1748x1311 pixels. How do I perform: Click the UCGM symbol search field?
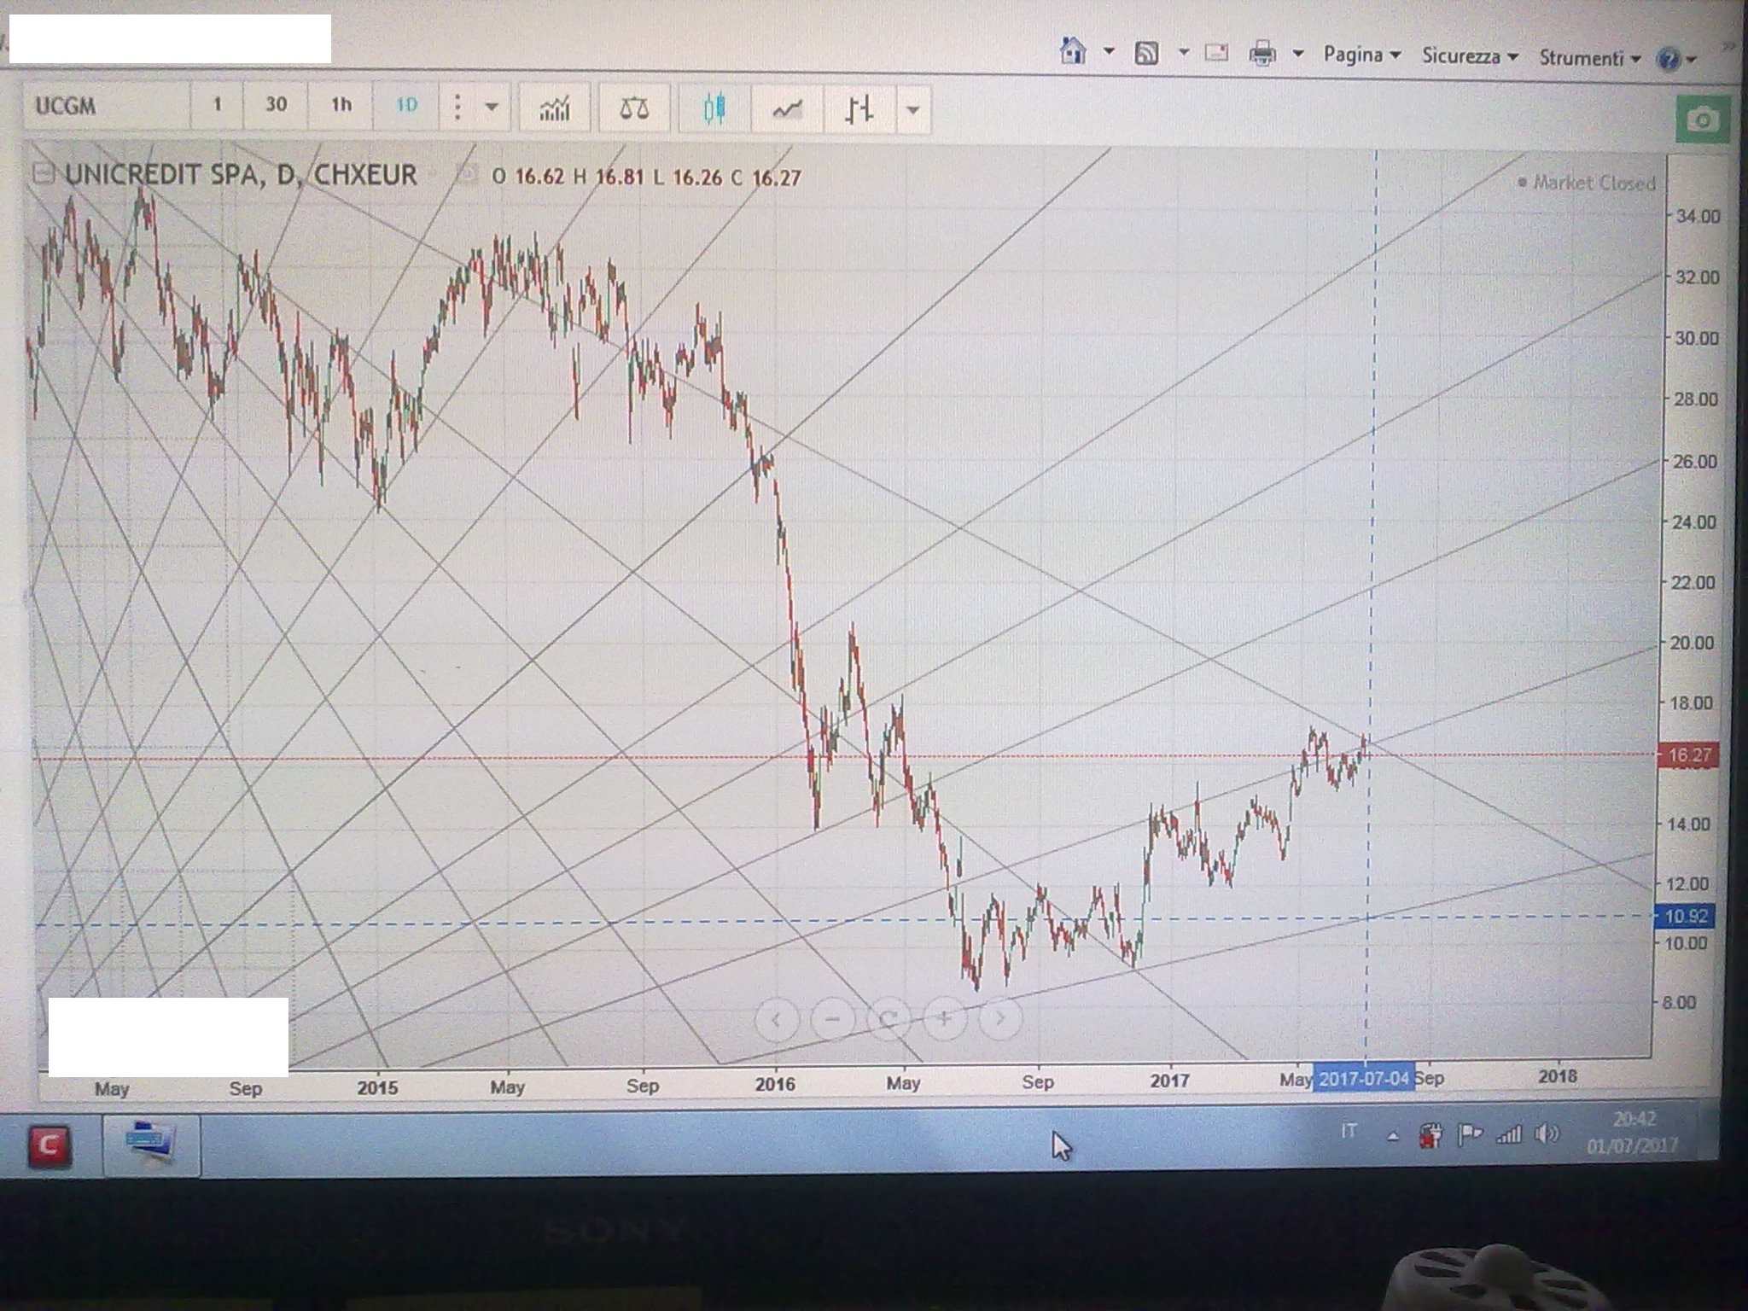click(x=107, y=107)
